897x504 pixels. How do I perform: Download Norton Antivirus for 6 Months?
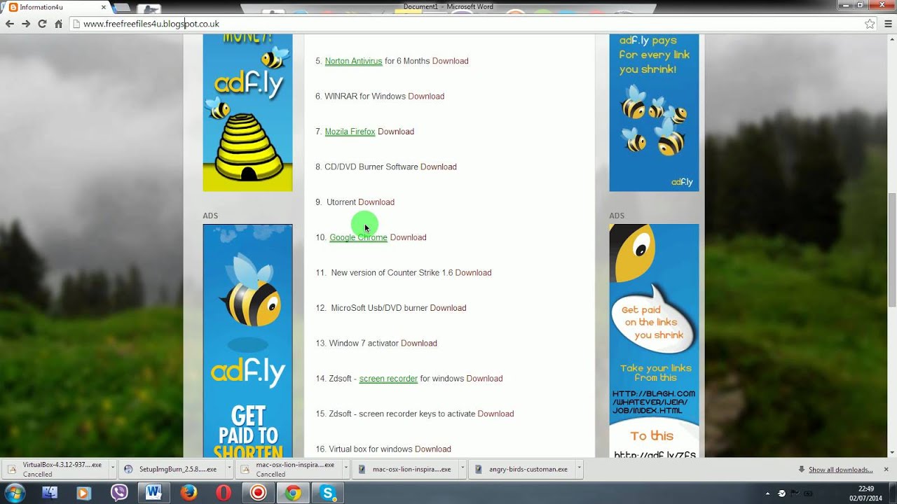pyautogui.click(x=450, y=61)
